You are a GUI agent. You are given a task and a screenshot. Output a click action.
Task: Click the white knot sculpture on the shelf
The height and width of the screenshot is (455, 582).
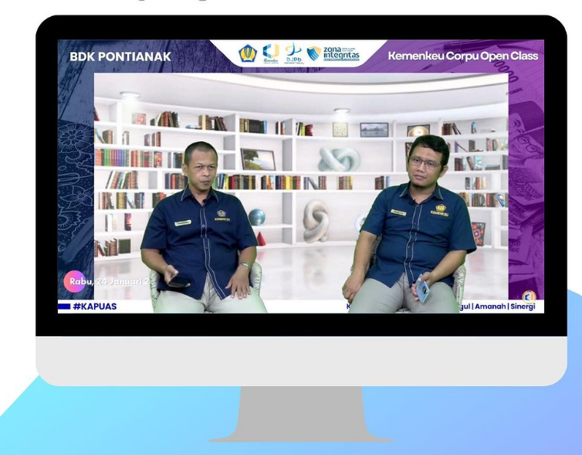point(339,160)
